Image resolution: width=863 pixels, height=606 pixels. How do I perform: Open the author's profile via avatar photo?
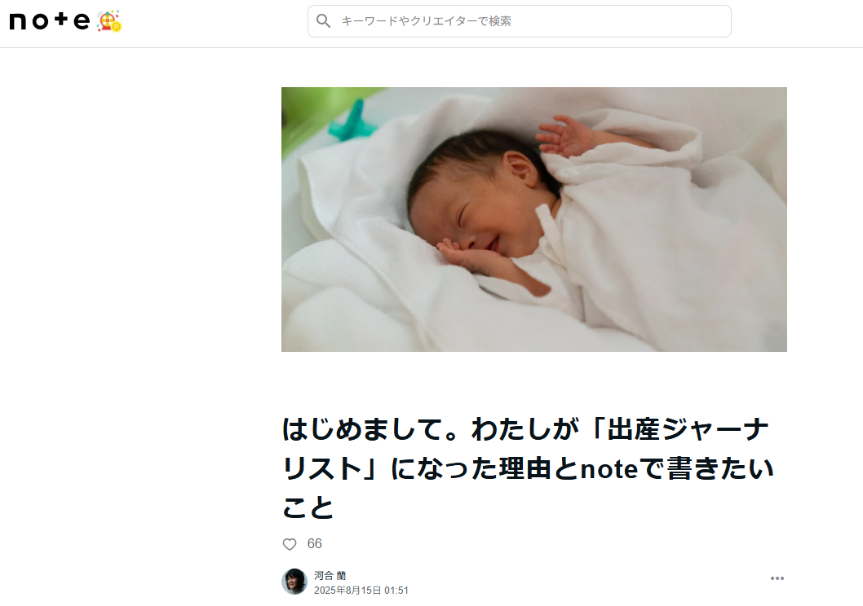[294, 582]
